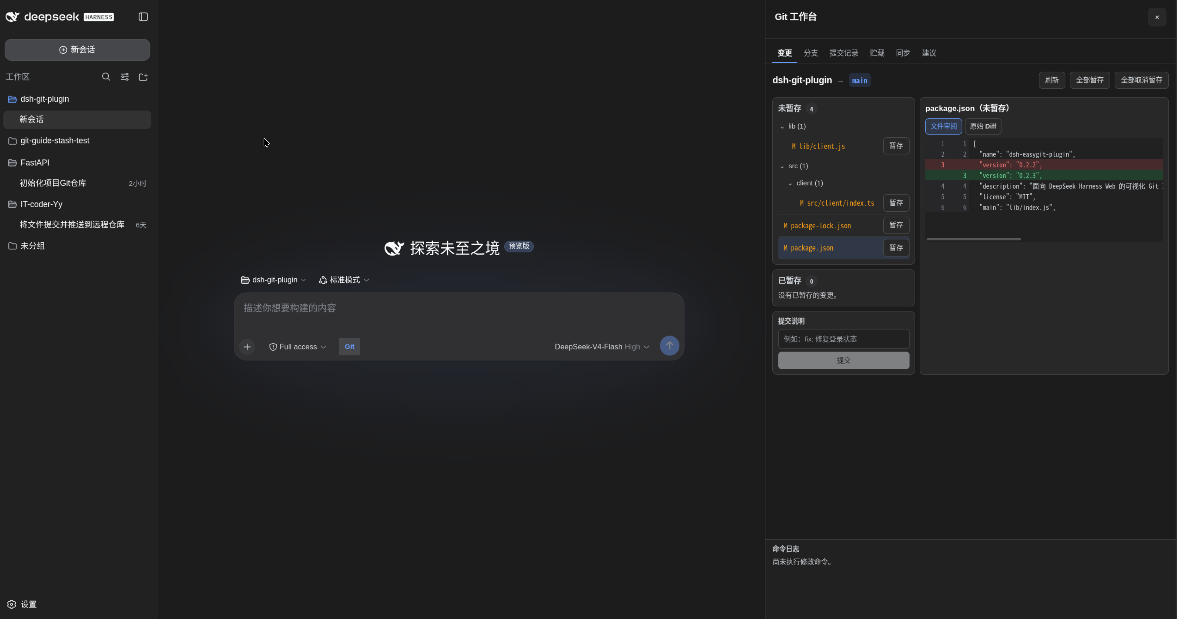Image resolution: width=1177 pixels, height=619 pixels.
Task: Switch diff view to 原始 Diff
Action: (x=983, y=126)
